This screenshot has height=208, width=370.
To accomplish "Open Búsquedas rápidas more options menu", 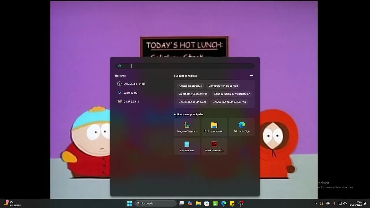I will click(x=251, y=76).
